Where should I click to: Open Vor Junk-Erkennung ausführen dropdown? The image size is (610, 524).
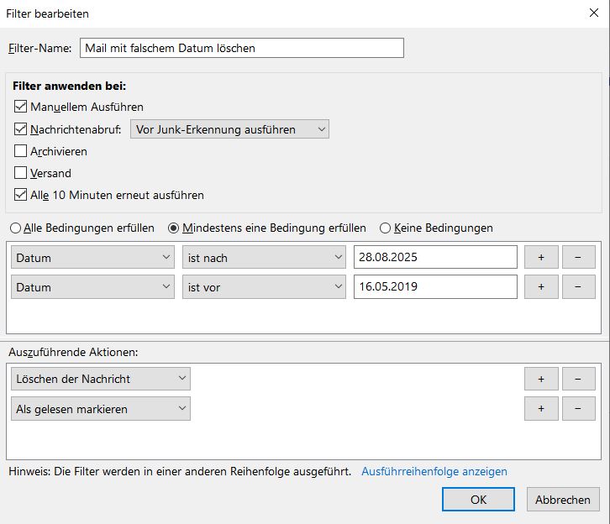coord(229,129)
